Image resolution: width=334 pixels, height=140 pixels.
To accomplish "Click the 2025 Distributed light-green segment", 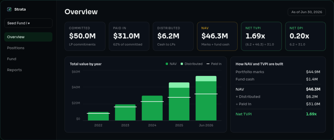I will coord(179,85).
